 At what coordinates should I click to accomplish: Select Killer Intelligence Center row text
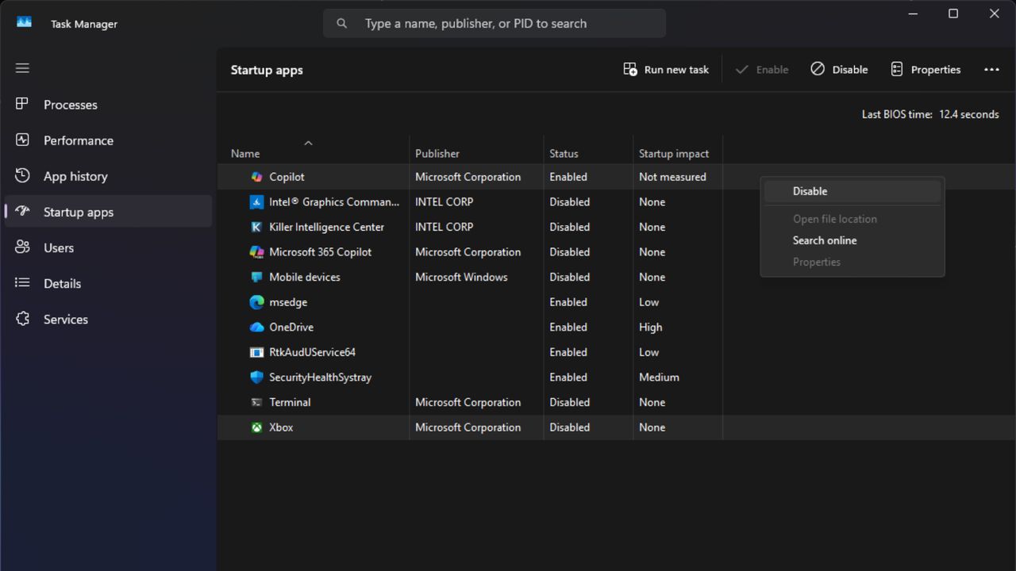coord(326,227)
